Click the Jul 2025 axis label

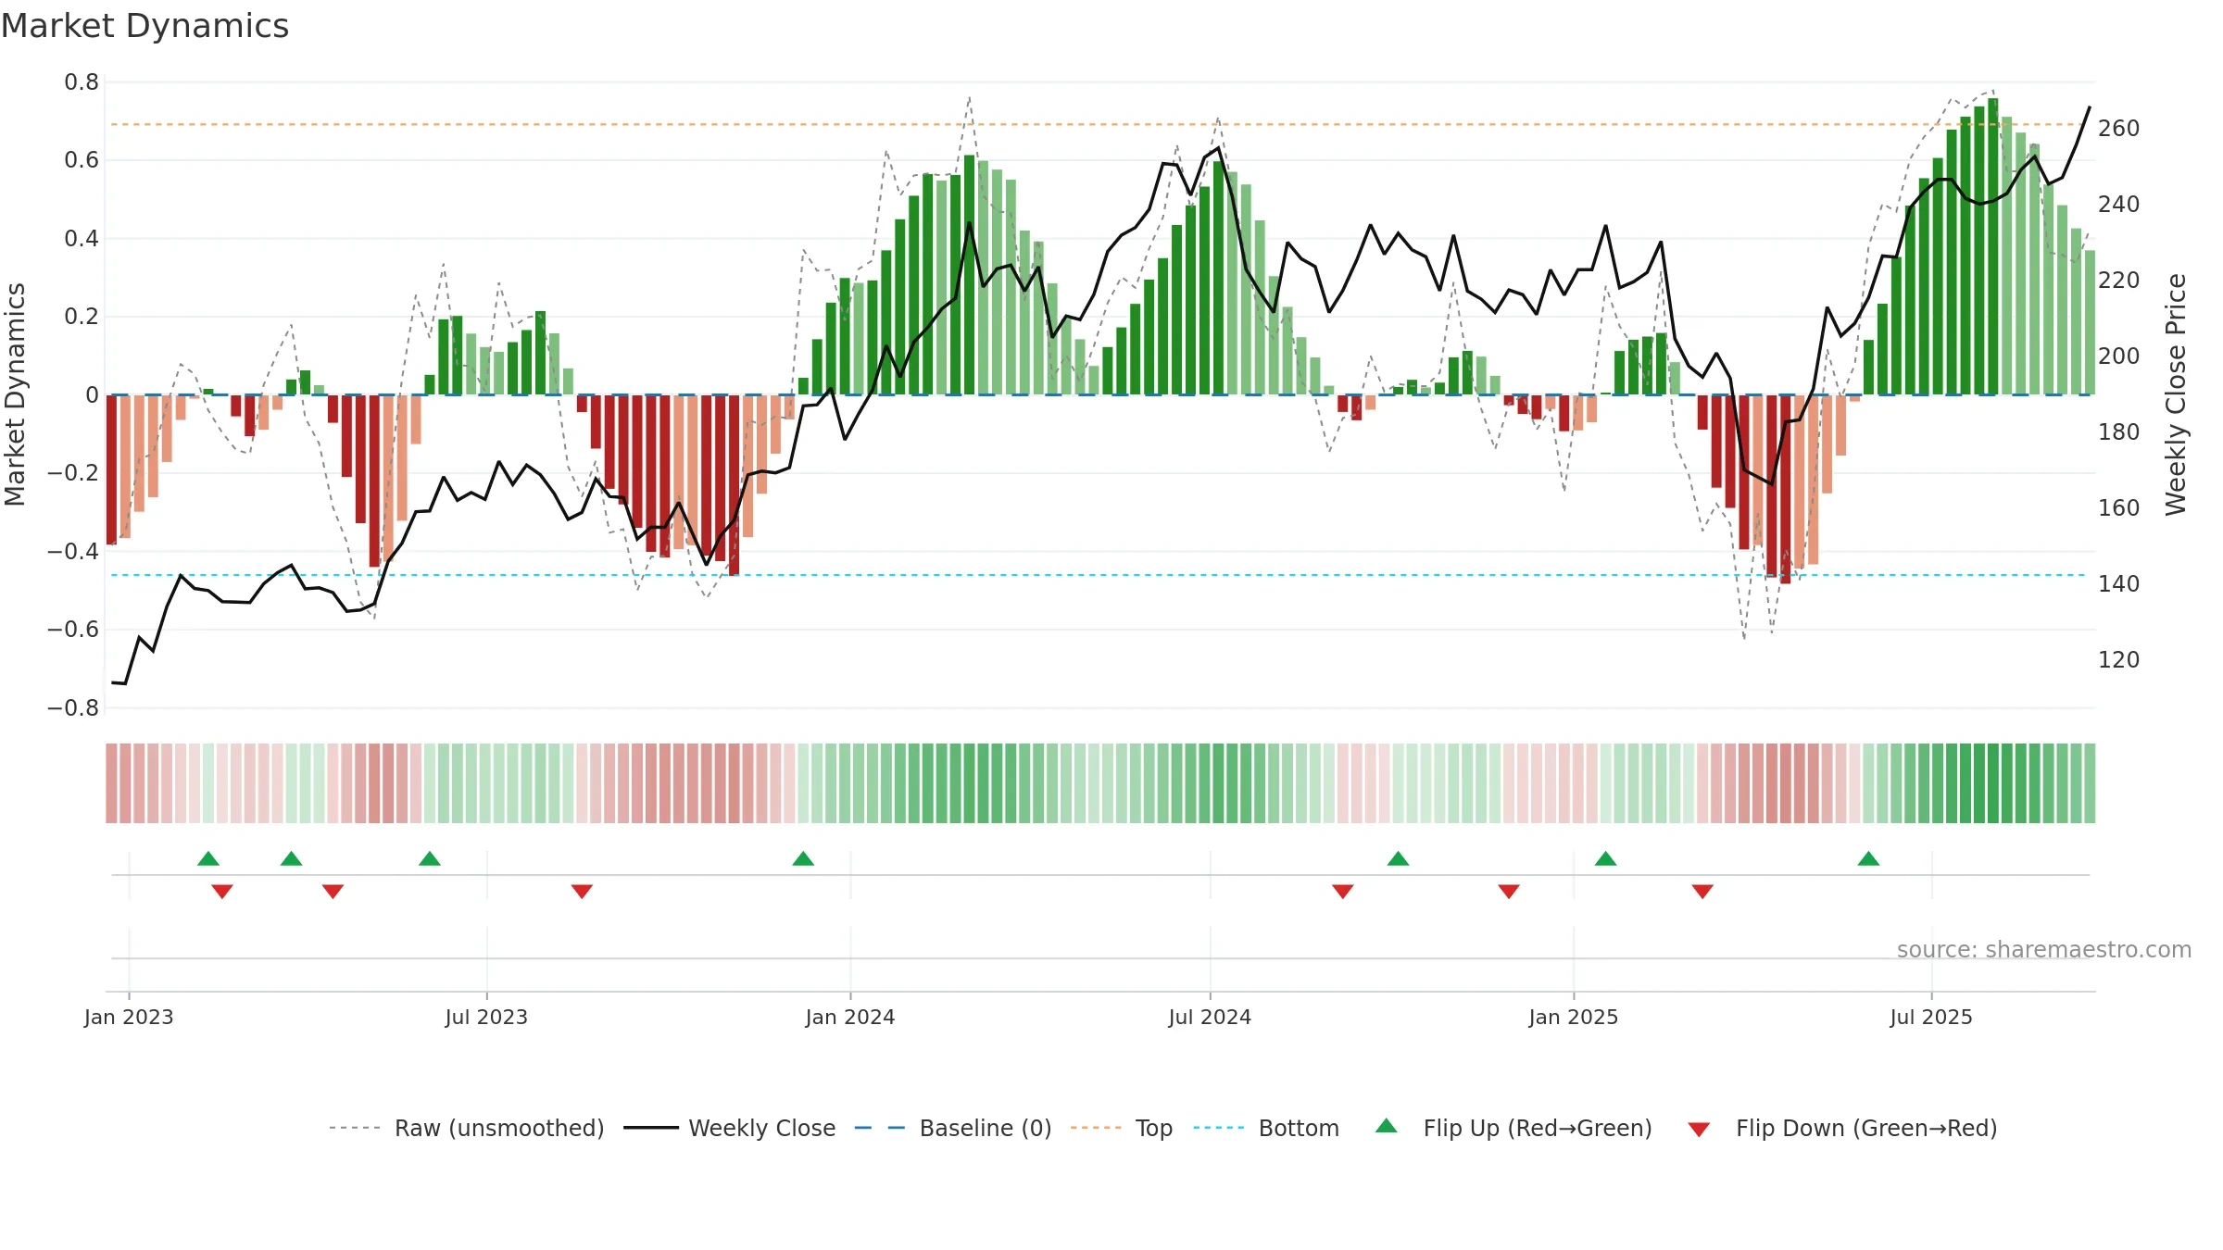click(x=1931, y=1017)
